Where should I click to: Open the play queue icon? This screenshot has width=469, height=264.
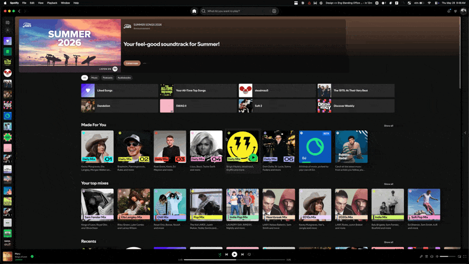(427, 256)
